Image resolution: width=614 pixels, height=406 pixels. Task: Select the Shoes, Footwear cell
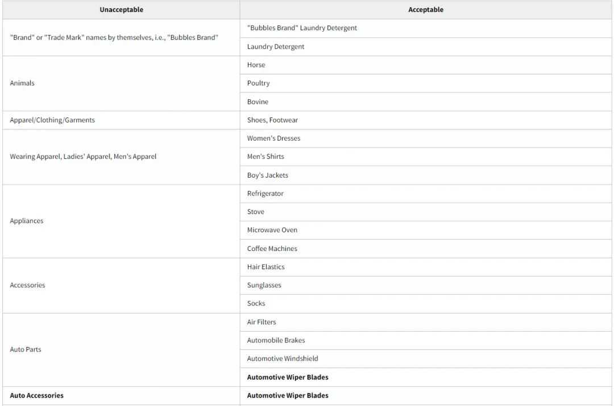[426, 120]
